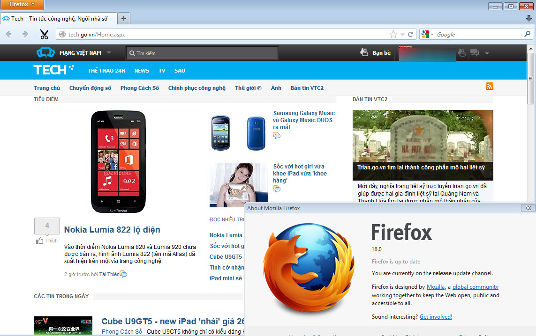Open headline Nokia Lumia 822 lộ diện
536x336 pixels.
pos(112,230)
